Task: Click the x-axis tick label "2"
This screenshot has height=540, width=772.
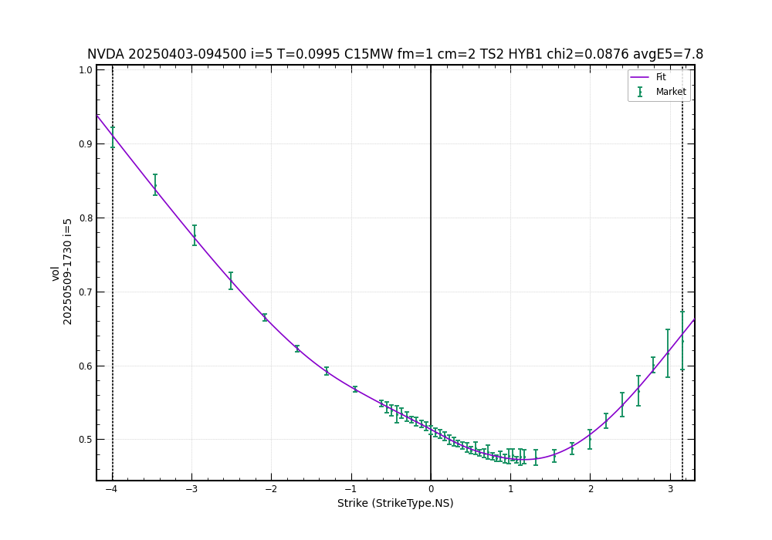Action: tap(591, 489)
